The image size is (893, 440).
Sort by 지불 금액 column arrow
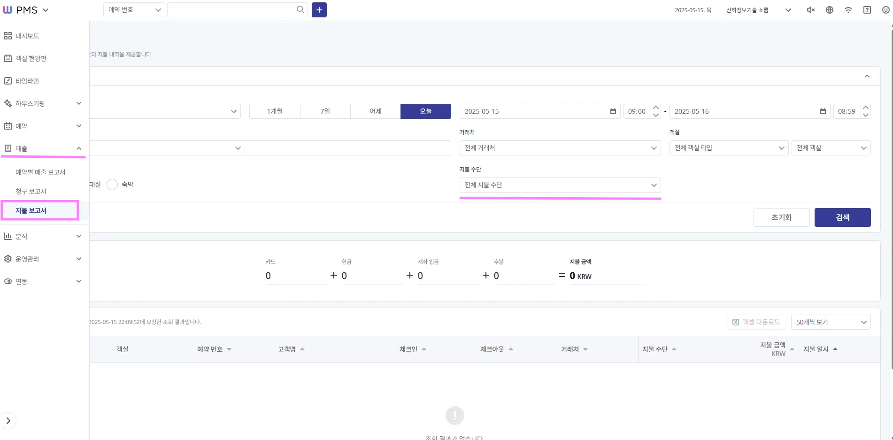[792, 349]
